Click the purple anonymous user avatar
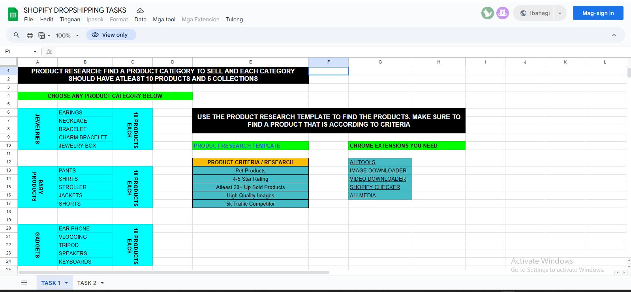Screen dimensions: 631x292 503,13
